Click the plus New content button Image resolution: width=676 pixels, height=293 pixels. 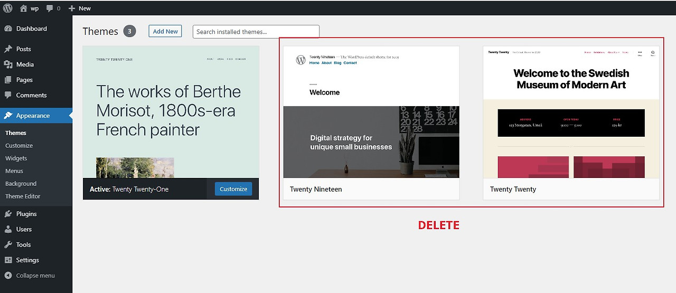80,8
